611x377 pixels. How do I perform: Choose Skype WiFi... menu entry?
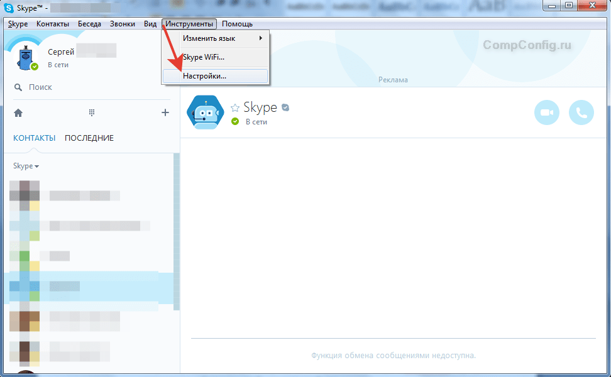click(x=216, y=57)
